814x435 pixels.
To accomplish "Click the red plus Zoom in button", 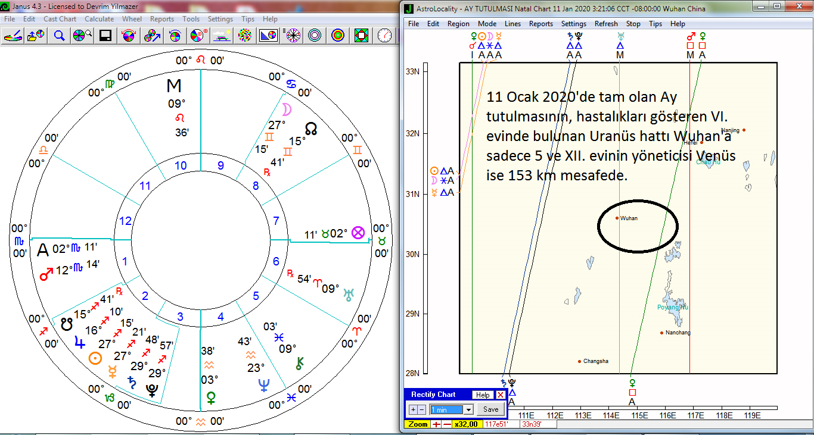I will tap(436, 424).
